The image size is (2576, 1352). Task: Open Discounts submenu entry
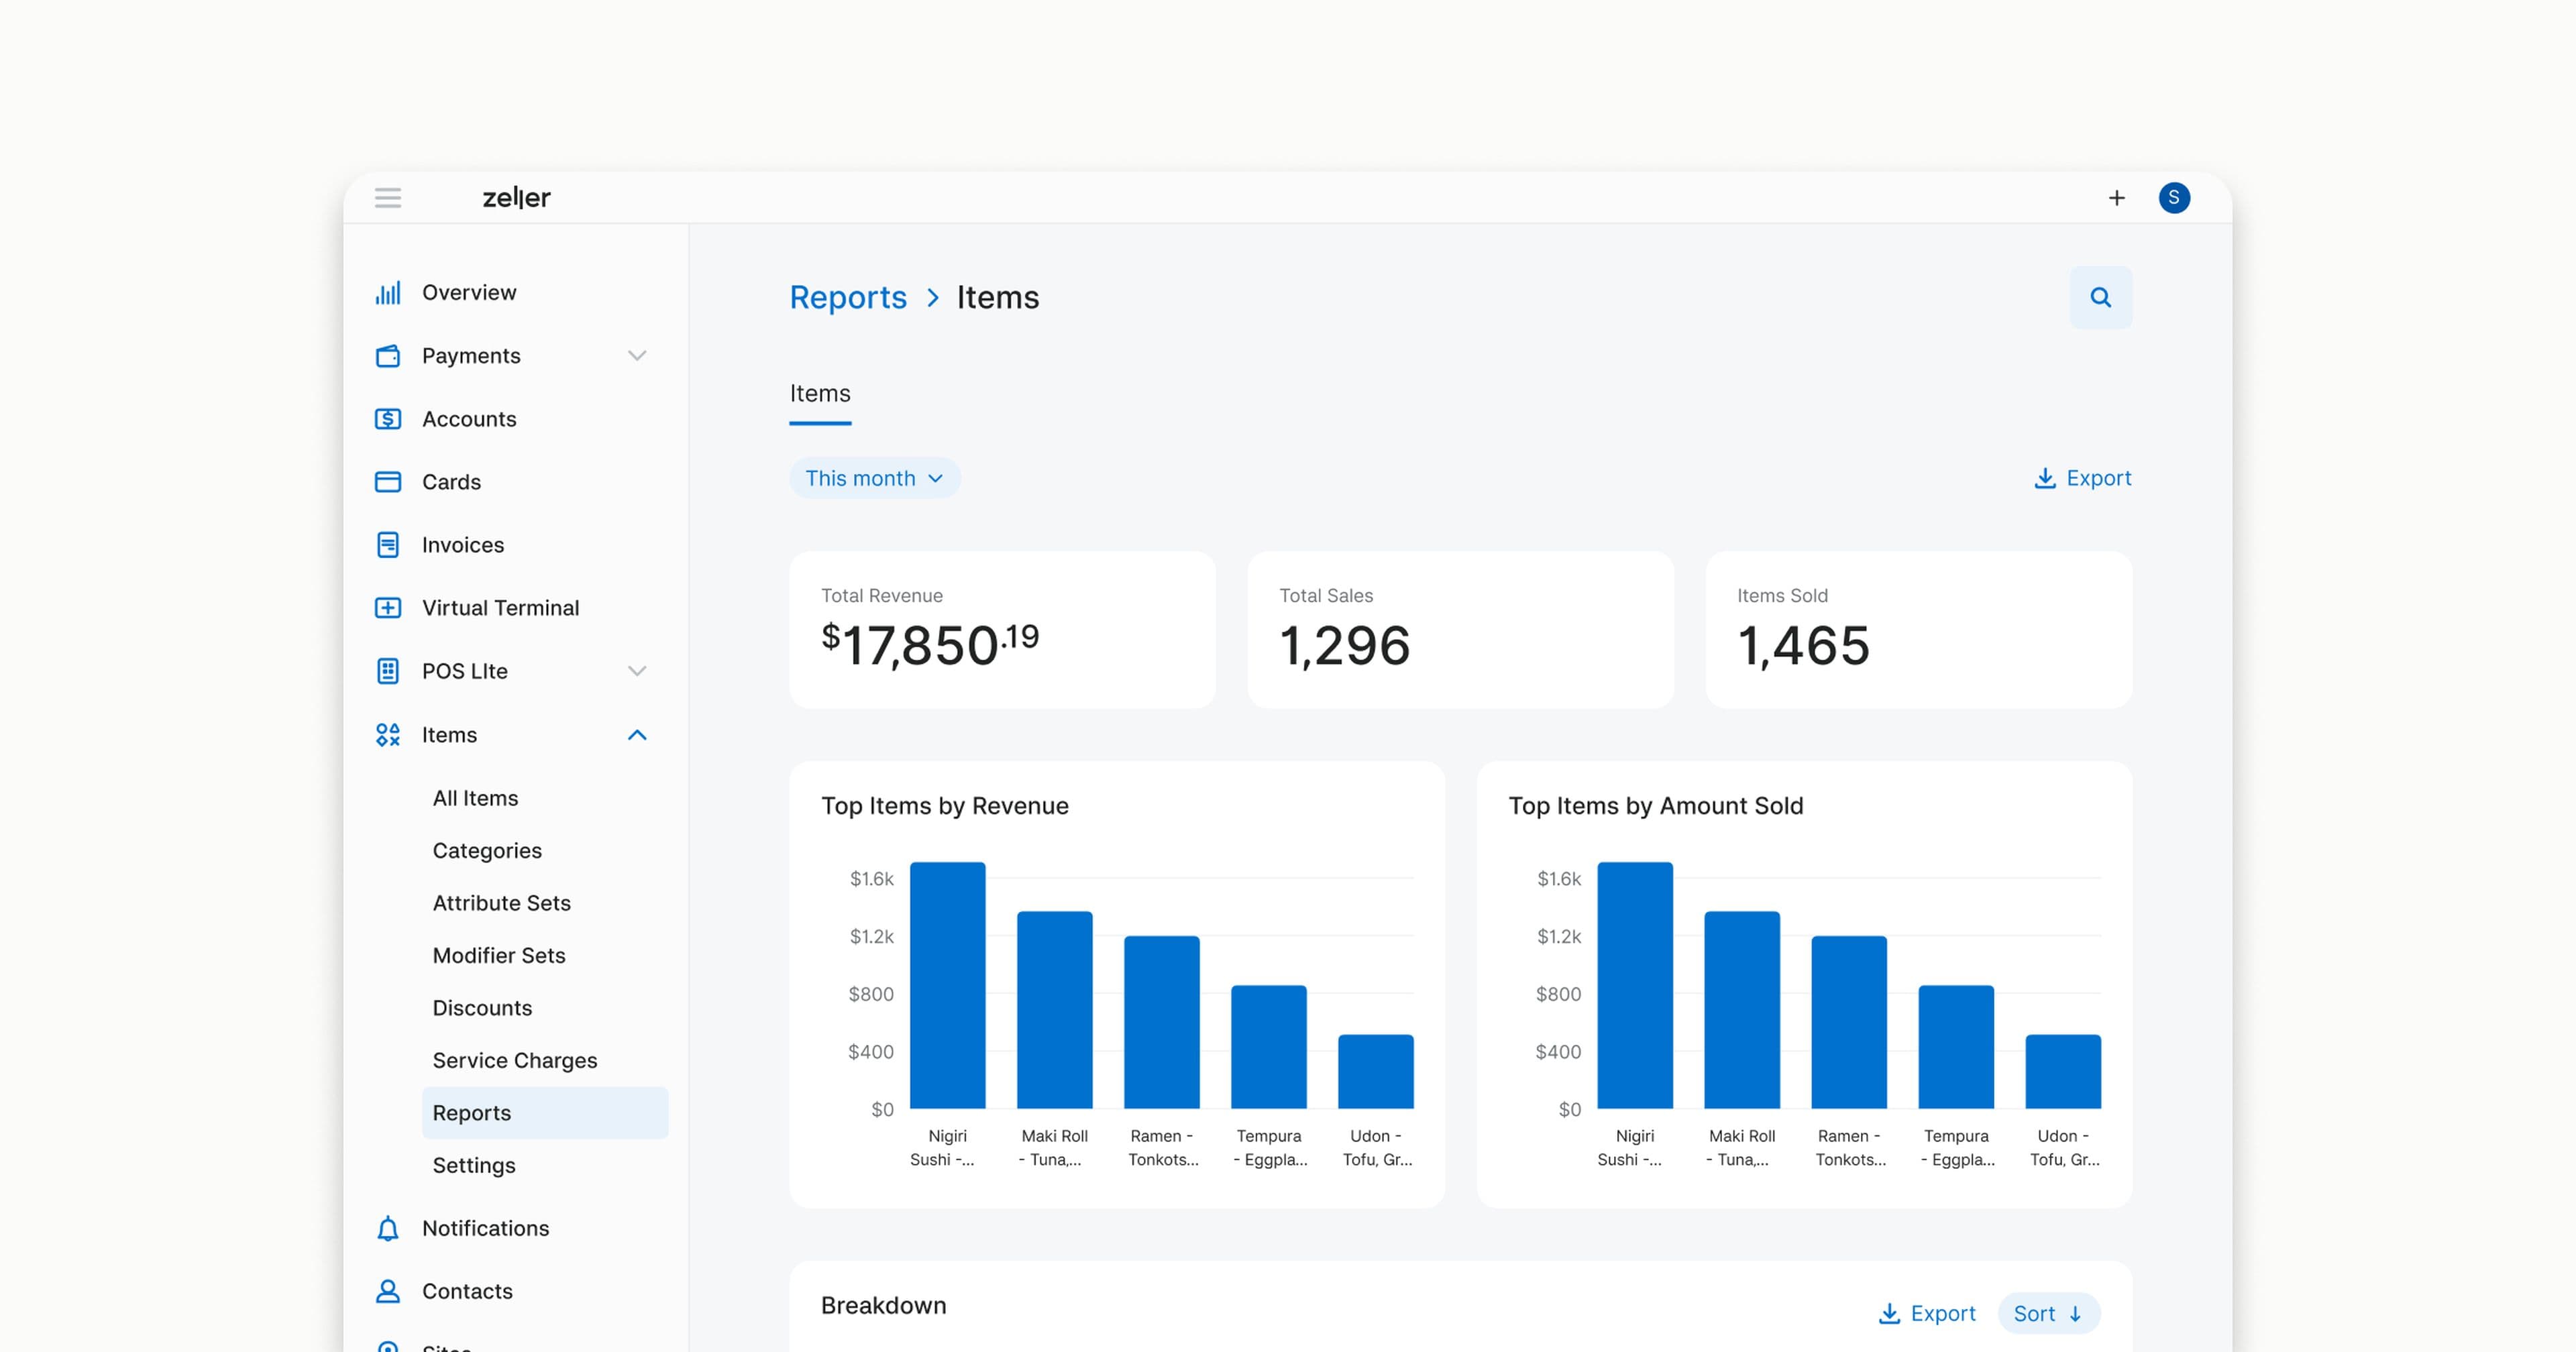click(482, 1008)
